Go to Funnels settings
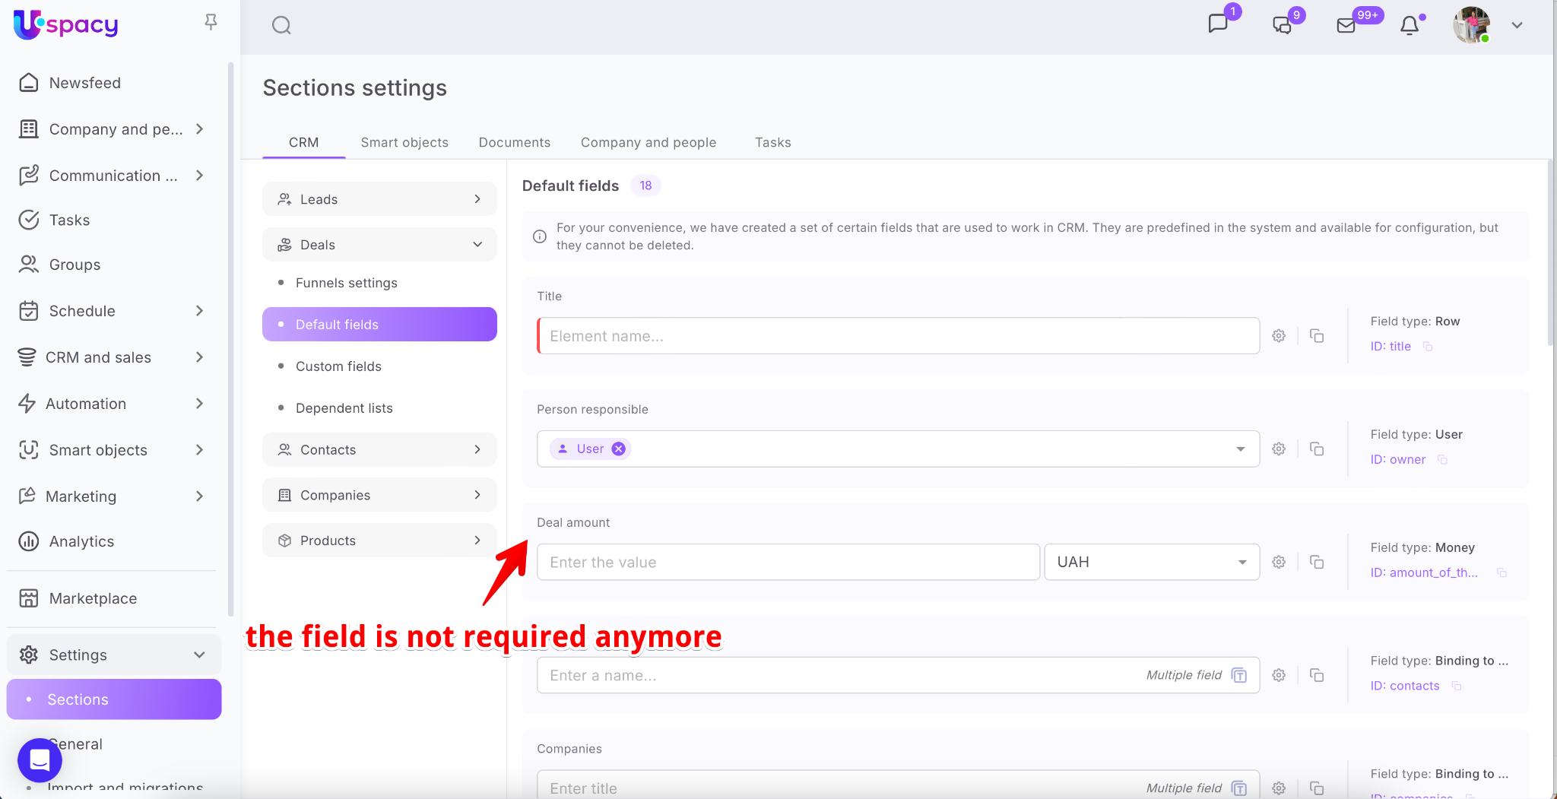 [x=346, y=283]
